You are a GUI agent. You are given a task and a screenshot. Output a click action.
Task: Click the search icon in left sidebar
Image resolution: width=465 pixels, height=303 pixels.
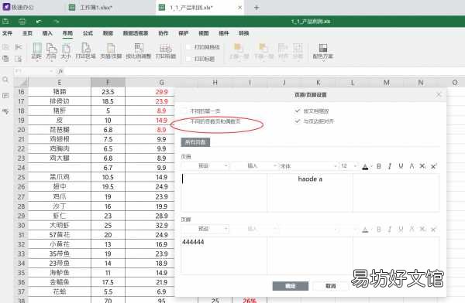[x=5, y=80]
